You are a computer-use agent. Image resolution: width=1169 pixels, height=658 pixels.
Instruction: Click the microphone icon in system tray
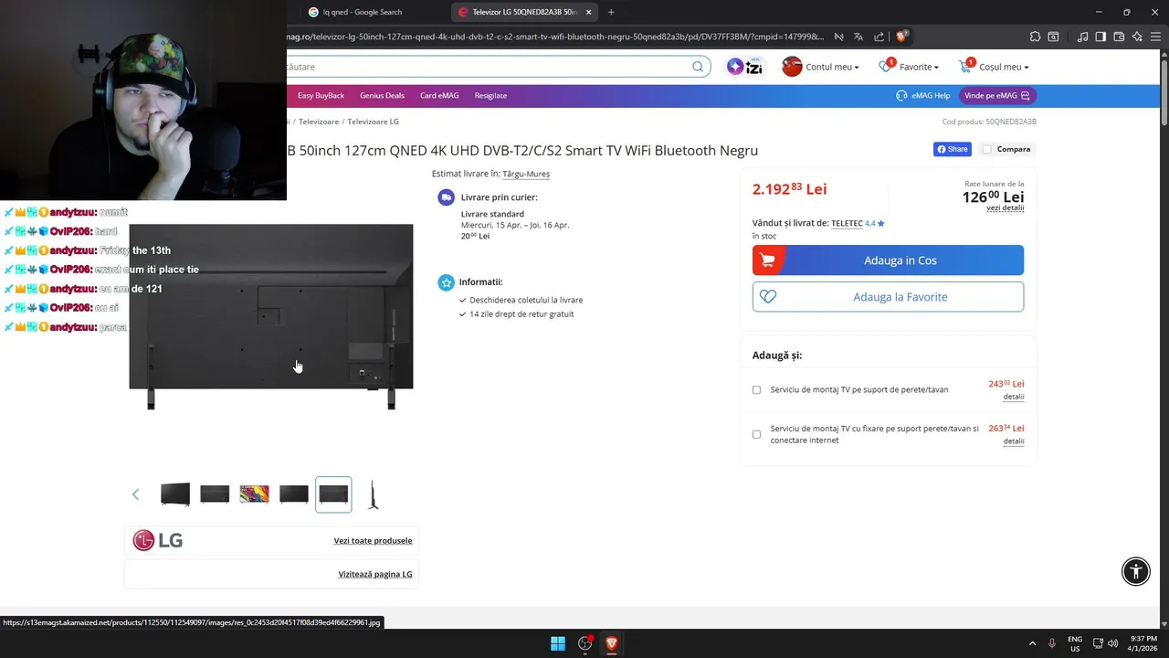[1052, 643]
